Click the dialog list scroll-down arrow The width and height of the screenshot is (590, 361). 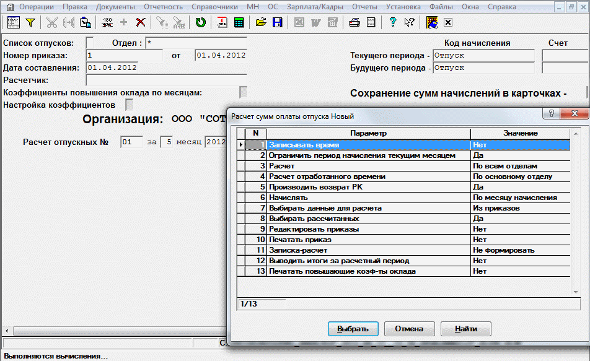[575, 292]
